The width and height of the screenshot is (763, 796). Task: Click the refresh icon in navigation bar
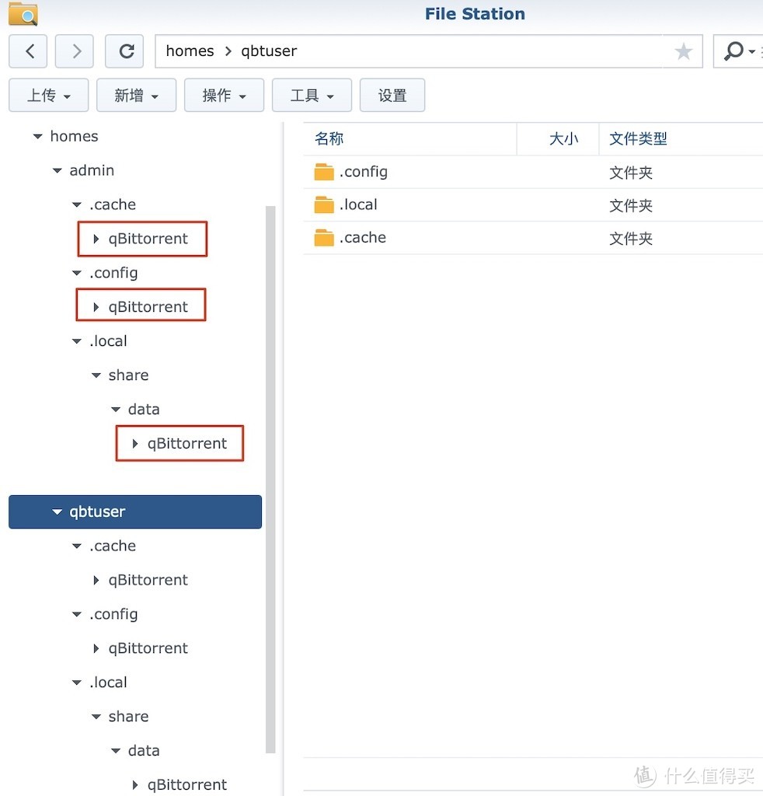(x=124, y=51)
